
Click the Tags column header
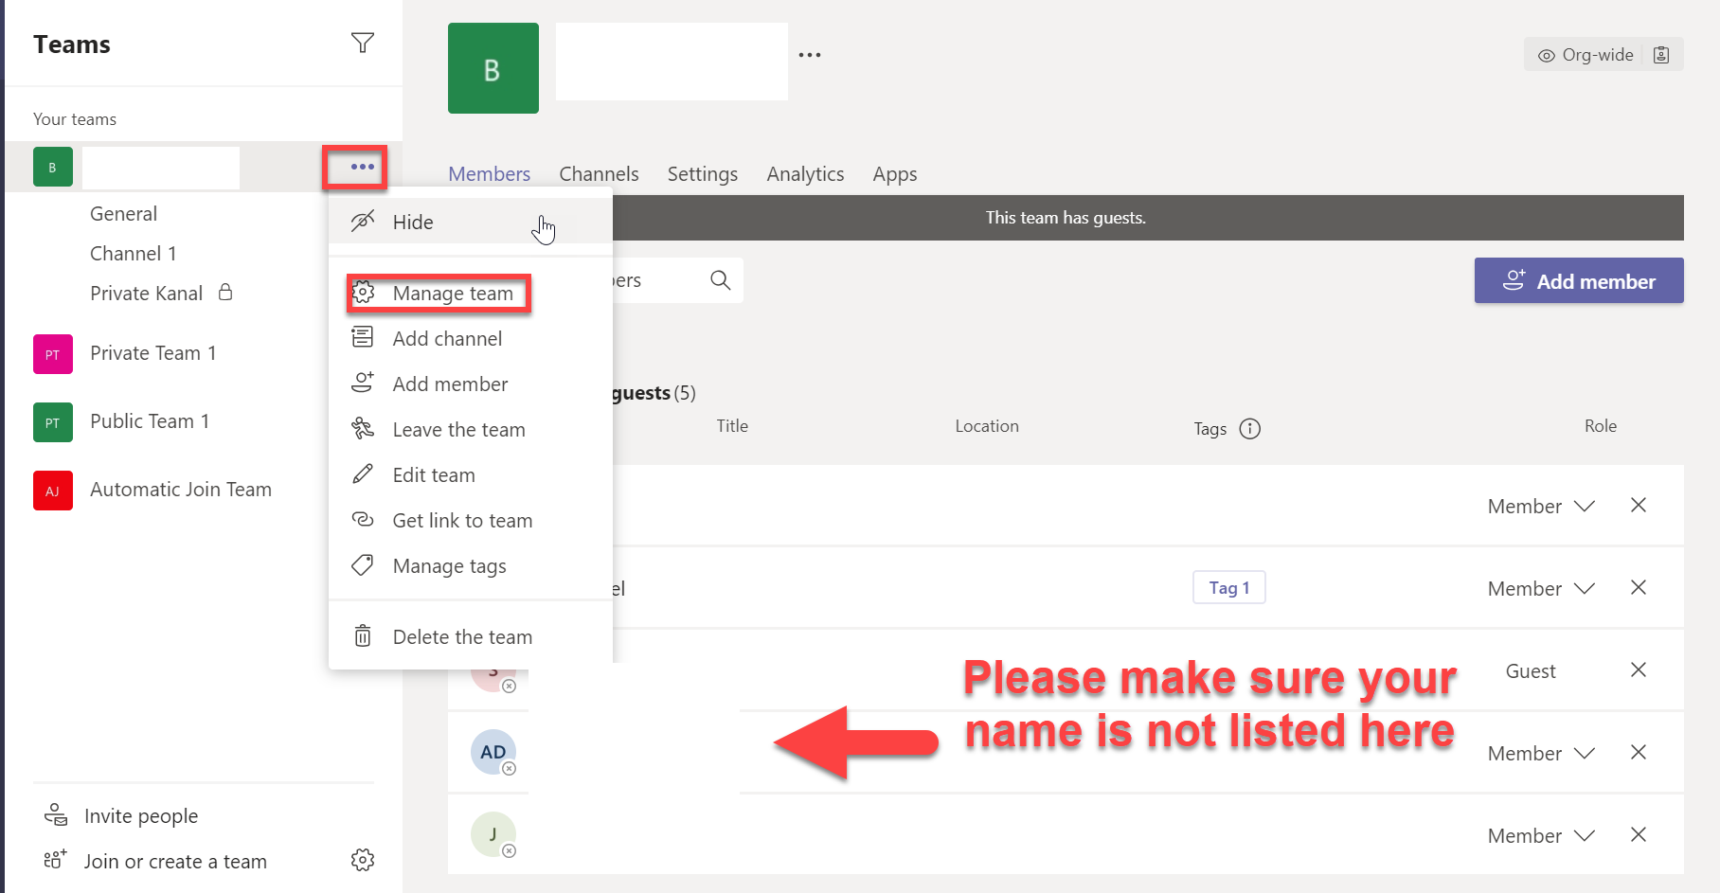pos(1209,429)
